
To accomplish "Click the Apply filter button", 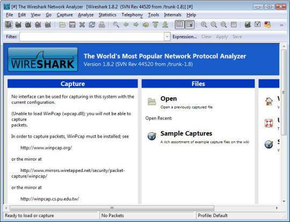I will click(x=222, y=37).
